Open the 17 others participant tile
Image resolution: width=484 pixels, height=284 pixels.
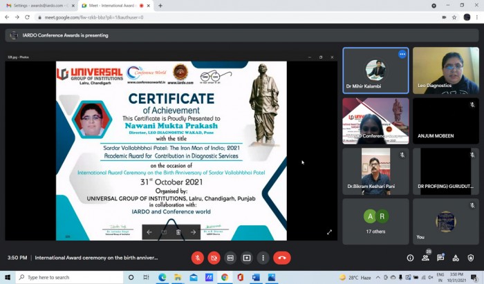[x=375, y=221]
